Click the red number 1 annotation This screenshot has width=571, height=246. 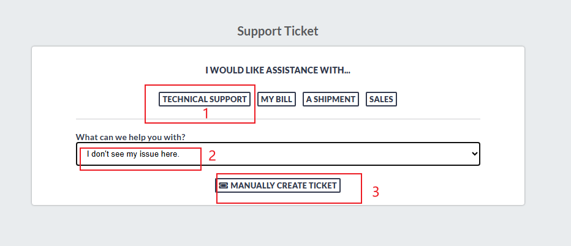coord(206,113)
